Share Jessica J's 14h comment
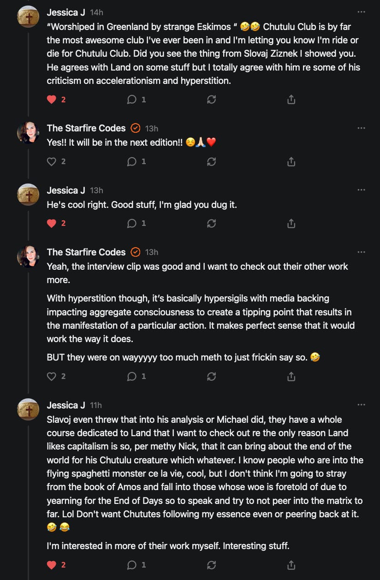Image resolution: width=380 pixels, height=580 pixels. [291, 100]
